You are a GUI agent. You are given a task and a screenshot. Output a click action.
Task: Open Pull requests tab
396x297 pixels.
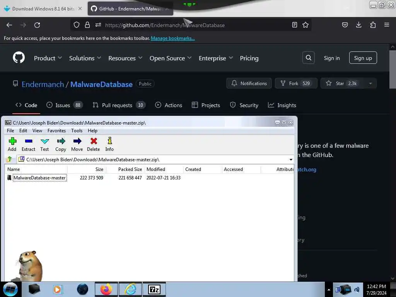click(x=119, y=105)
